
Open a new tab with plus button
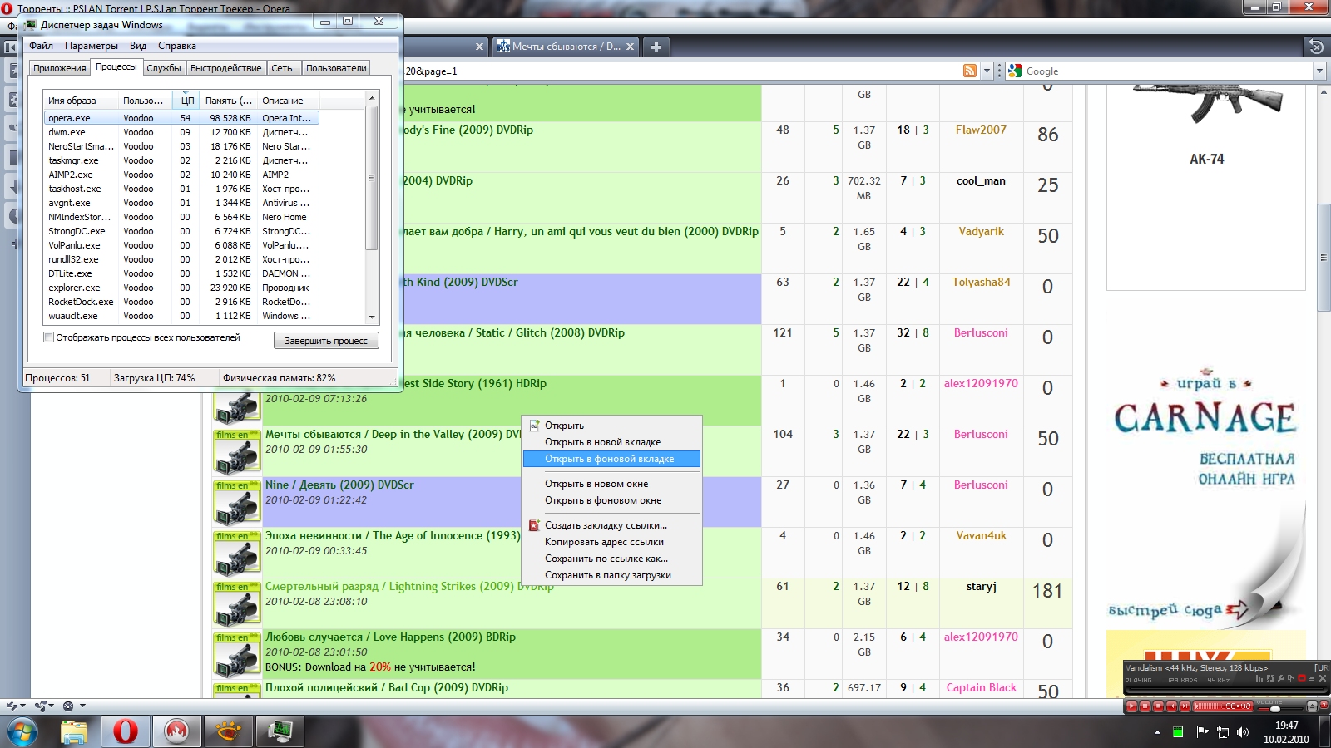pyautogui.click(x=656, y=47)
